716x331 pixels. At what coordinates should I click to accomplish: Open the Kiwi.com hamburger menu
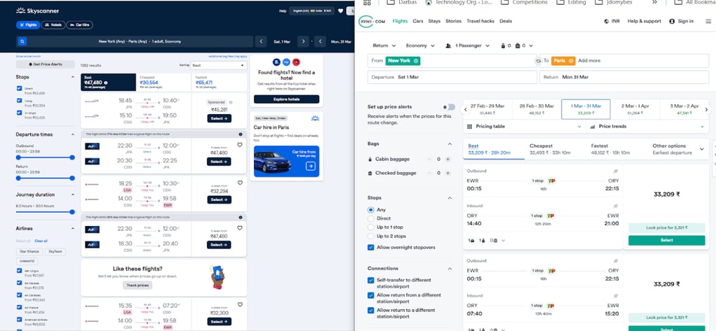click(708, 21)
